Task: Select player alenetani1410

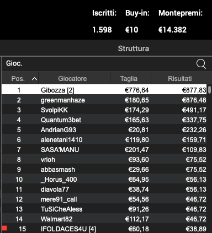Action: [x=104, y=140]
